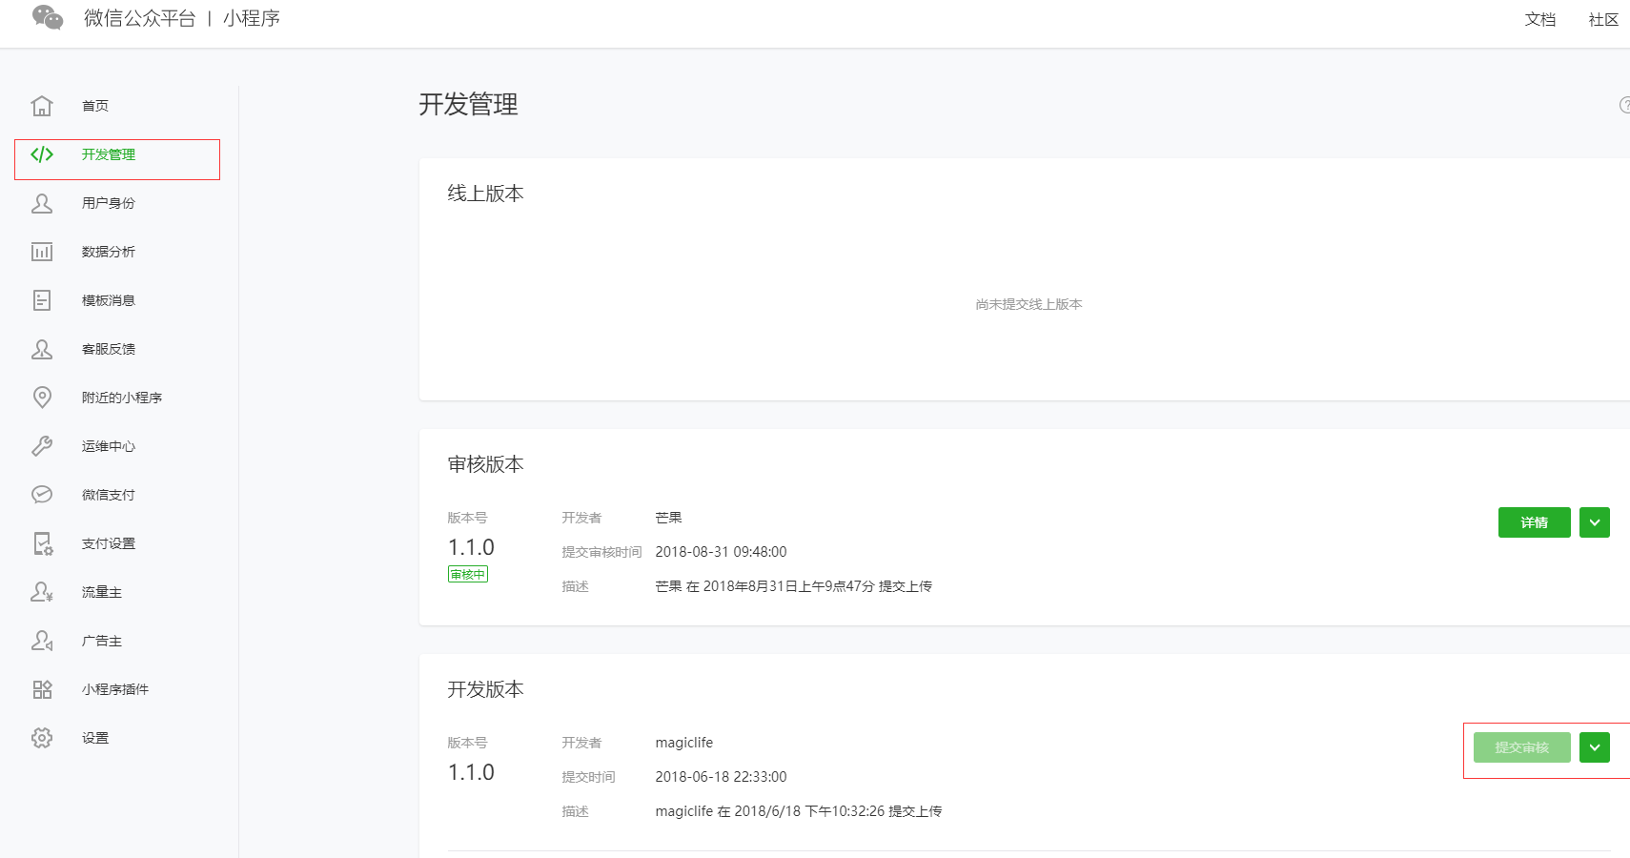This screenshot has height=858, width=1630.
Task: Click the code brackets icon for 开发管理
Action: point(42,154)
